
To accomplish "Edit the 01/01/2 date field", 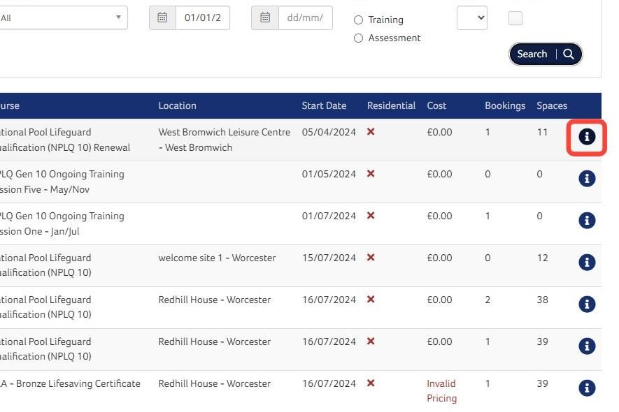I will click(203, 17).
